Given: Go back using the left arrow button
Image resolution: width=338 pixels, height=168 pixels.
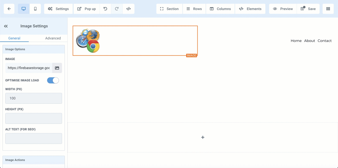Looking at the screenshot, I should pos(9,9).
